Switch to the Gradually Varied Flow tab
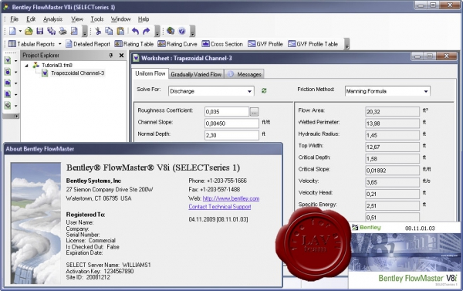 coord(196,74)
